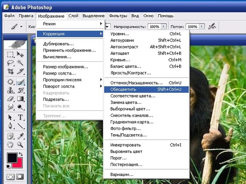Open the Фильтры menu
246x184 pixels.
[118, 16]
